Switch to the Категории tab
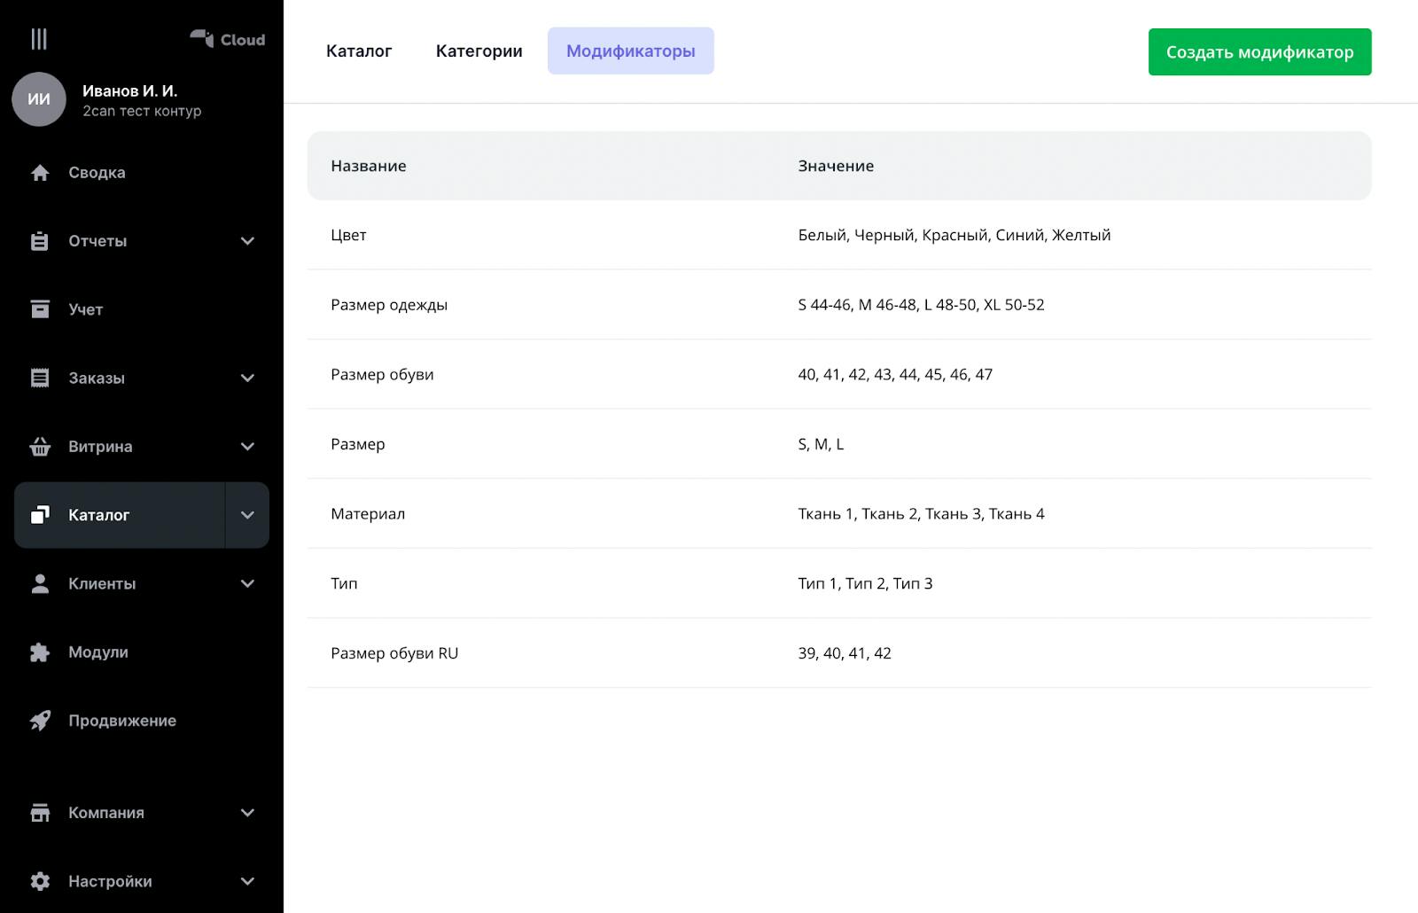The image size is (1418, 913). [479, 51]
